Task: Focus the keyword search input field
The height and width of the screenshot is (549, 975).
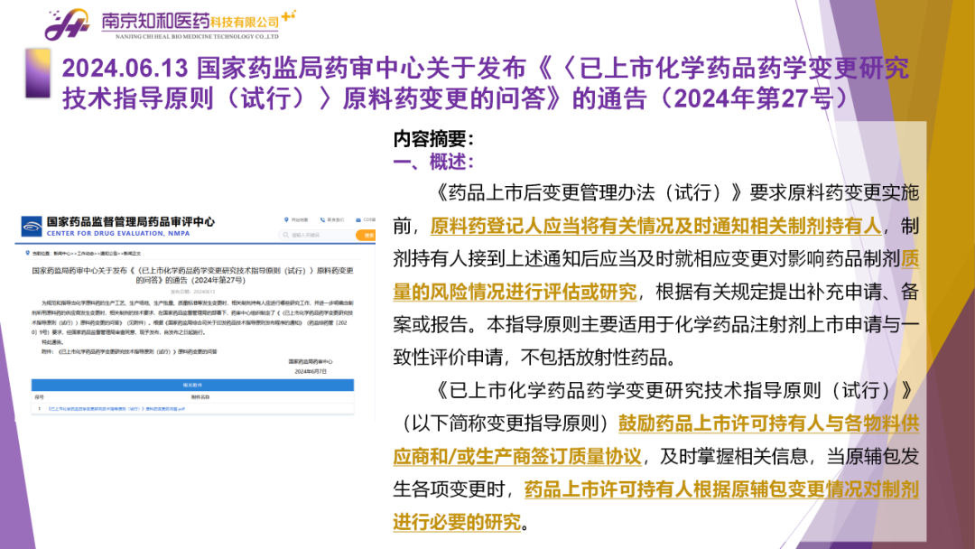Action: pyautogui.click(x=320, y=236)
